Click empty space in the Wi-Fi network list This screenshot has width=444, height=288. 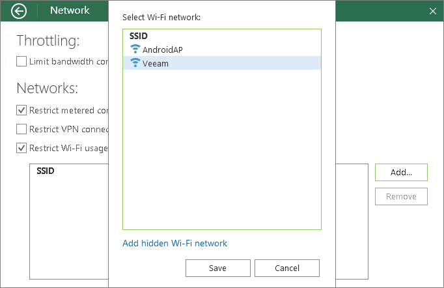point(221,150)
